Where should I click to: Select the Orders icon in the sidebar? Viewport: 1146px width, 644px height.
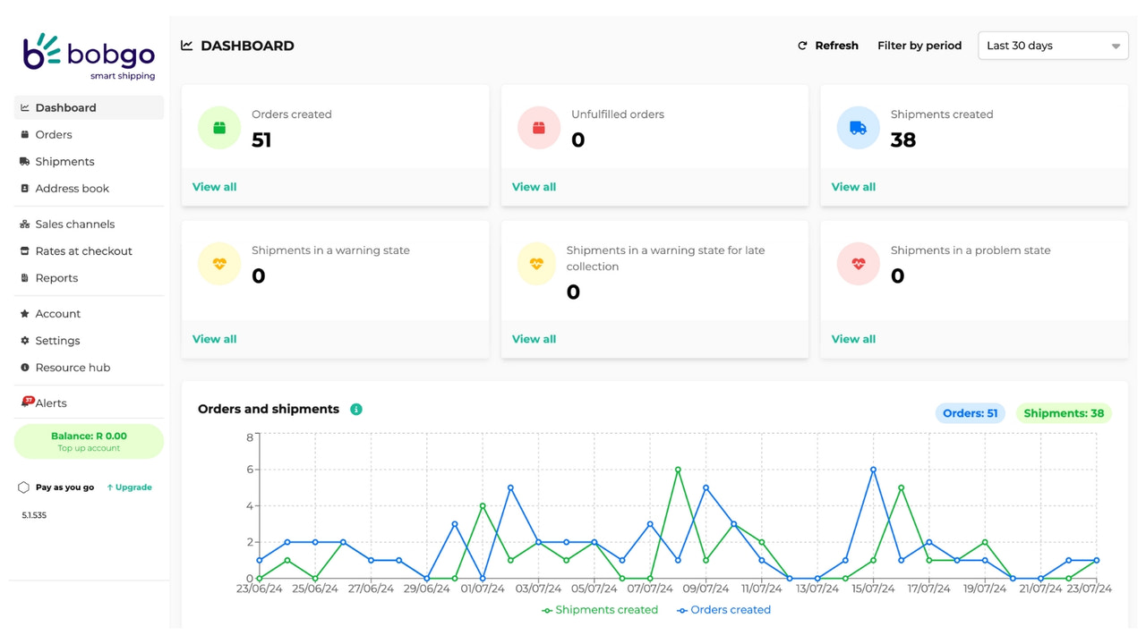tap(24, 134)
